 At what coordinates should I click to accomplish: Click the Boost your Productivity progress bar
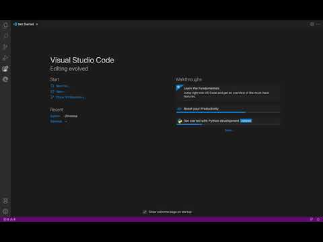point(228,112)
